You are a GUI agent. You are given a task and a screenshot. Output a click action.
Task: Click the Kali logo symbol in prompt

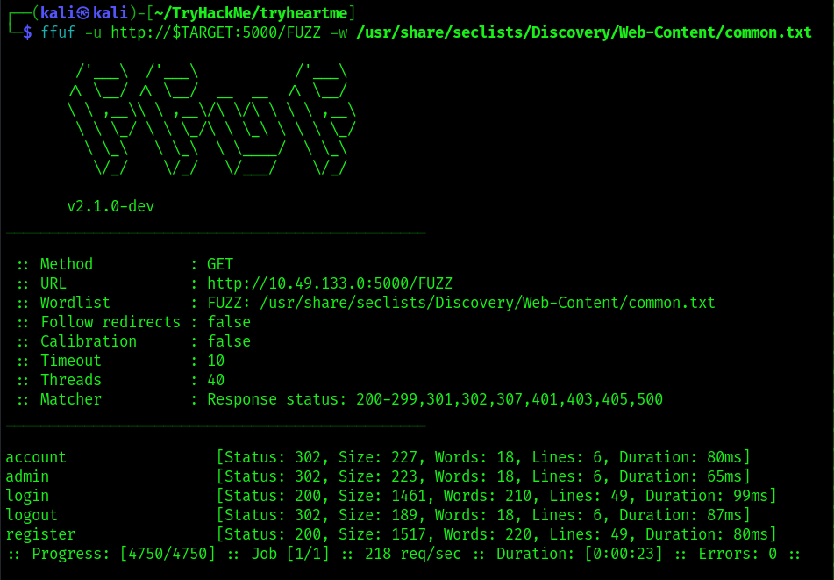click(82, 13)
